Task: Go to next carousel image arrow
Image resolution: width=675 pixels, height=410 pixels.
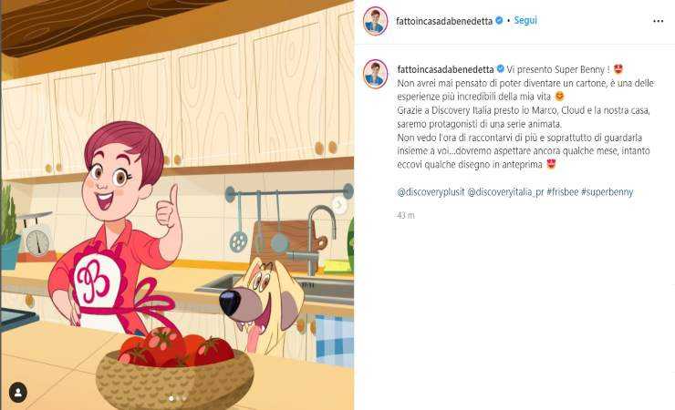Action: (339, 205)
